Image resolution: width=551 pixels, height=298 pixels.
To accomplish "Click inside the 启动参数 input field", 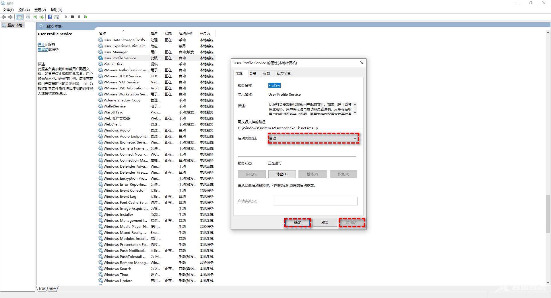I will pyautogui.click(x=316, y=201).
